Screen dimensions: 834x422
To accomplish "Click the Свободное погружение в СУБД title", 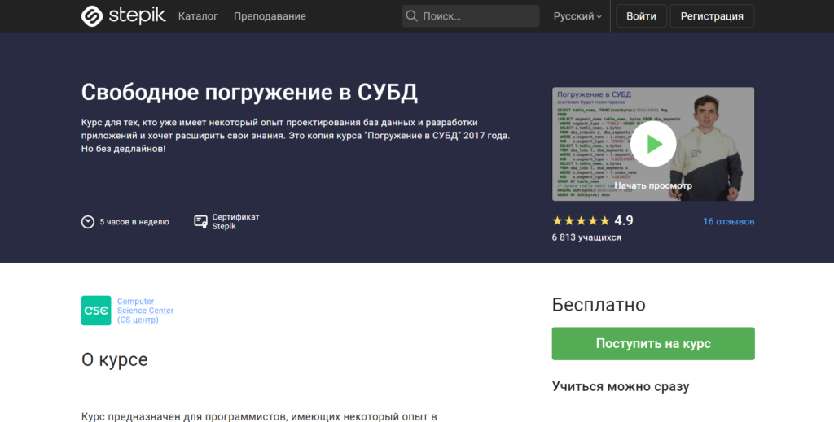I will (x=249, y=92).
